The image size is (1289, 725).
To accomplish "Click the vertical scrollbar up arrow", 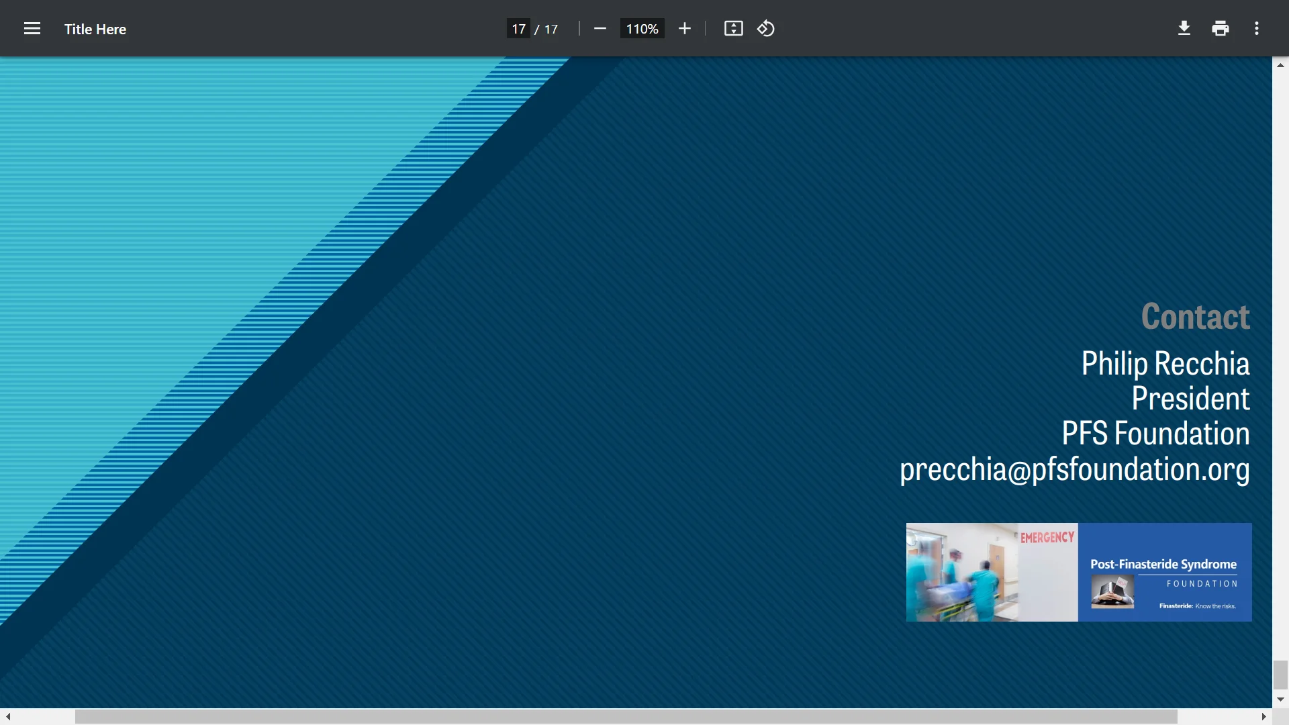I will (x=1280, y=65).
